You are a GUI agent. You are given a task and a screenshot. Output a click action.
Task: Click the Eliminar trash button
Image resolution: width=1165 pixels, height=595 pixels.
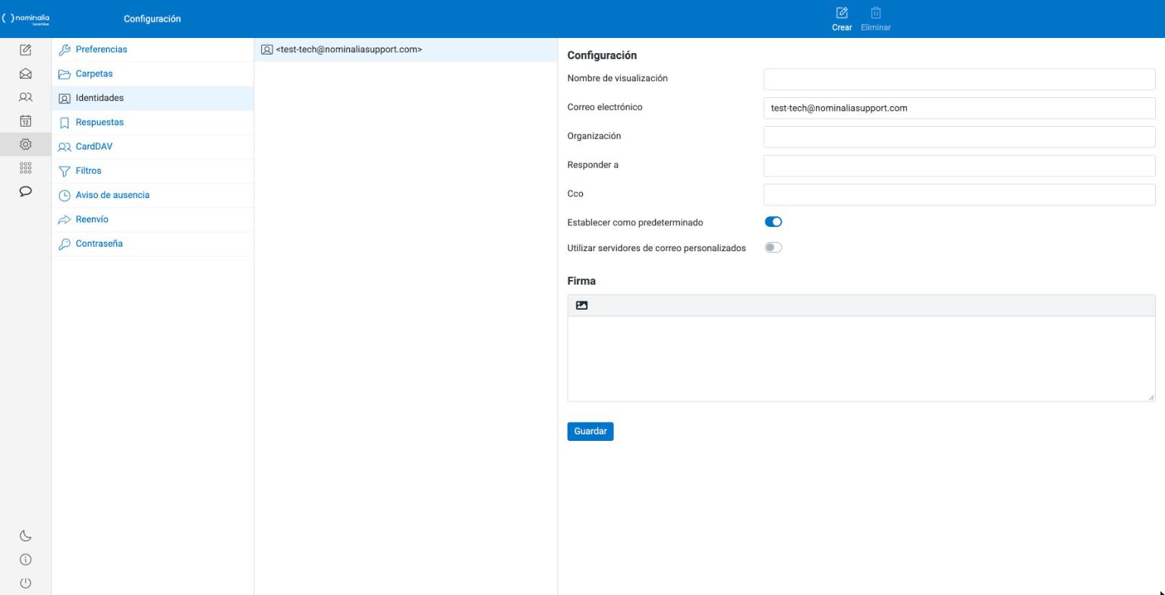pos(876,19)
